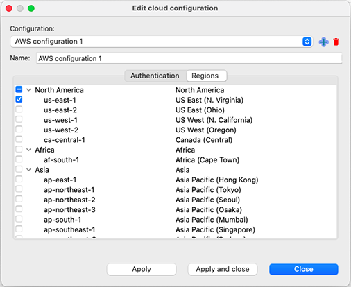The image size is (351, 287).
Task: Check the ap-south-1 checkbox
Action: (19, 219)
